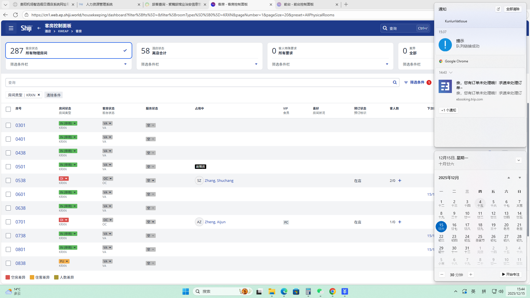The image size is (530, 298).
Task: Open filter dropdown under 离店合计 card
Action: coord(256,64)
